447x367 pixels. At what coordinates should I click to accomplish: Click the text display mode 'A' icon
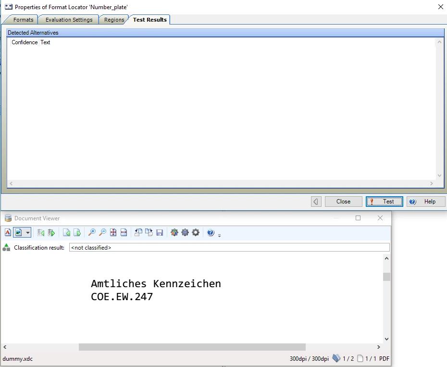pyautogui.click(x=8, y=233)
